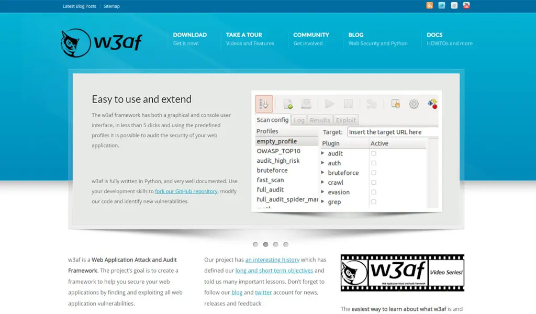Tick the crawl plugin checkbox
Screen dimensions: 536x314
(374, 183)
